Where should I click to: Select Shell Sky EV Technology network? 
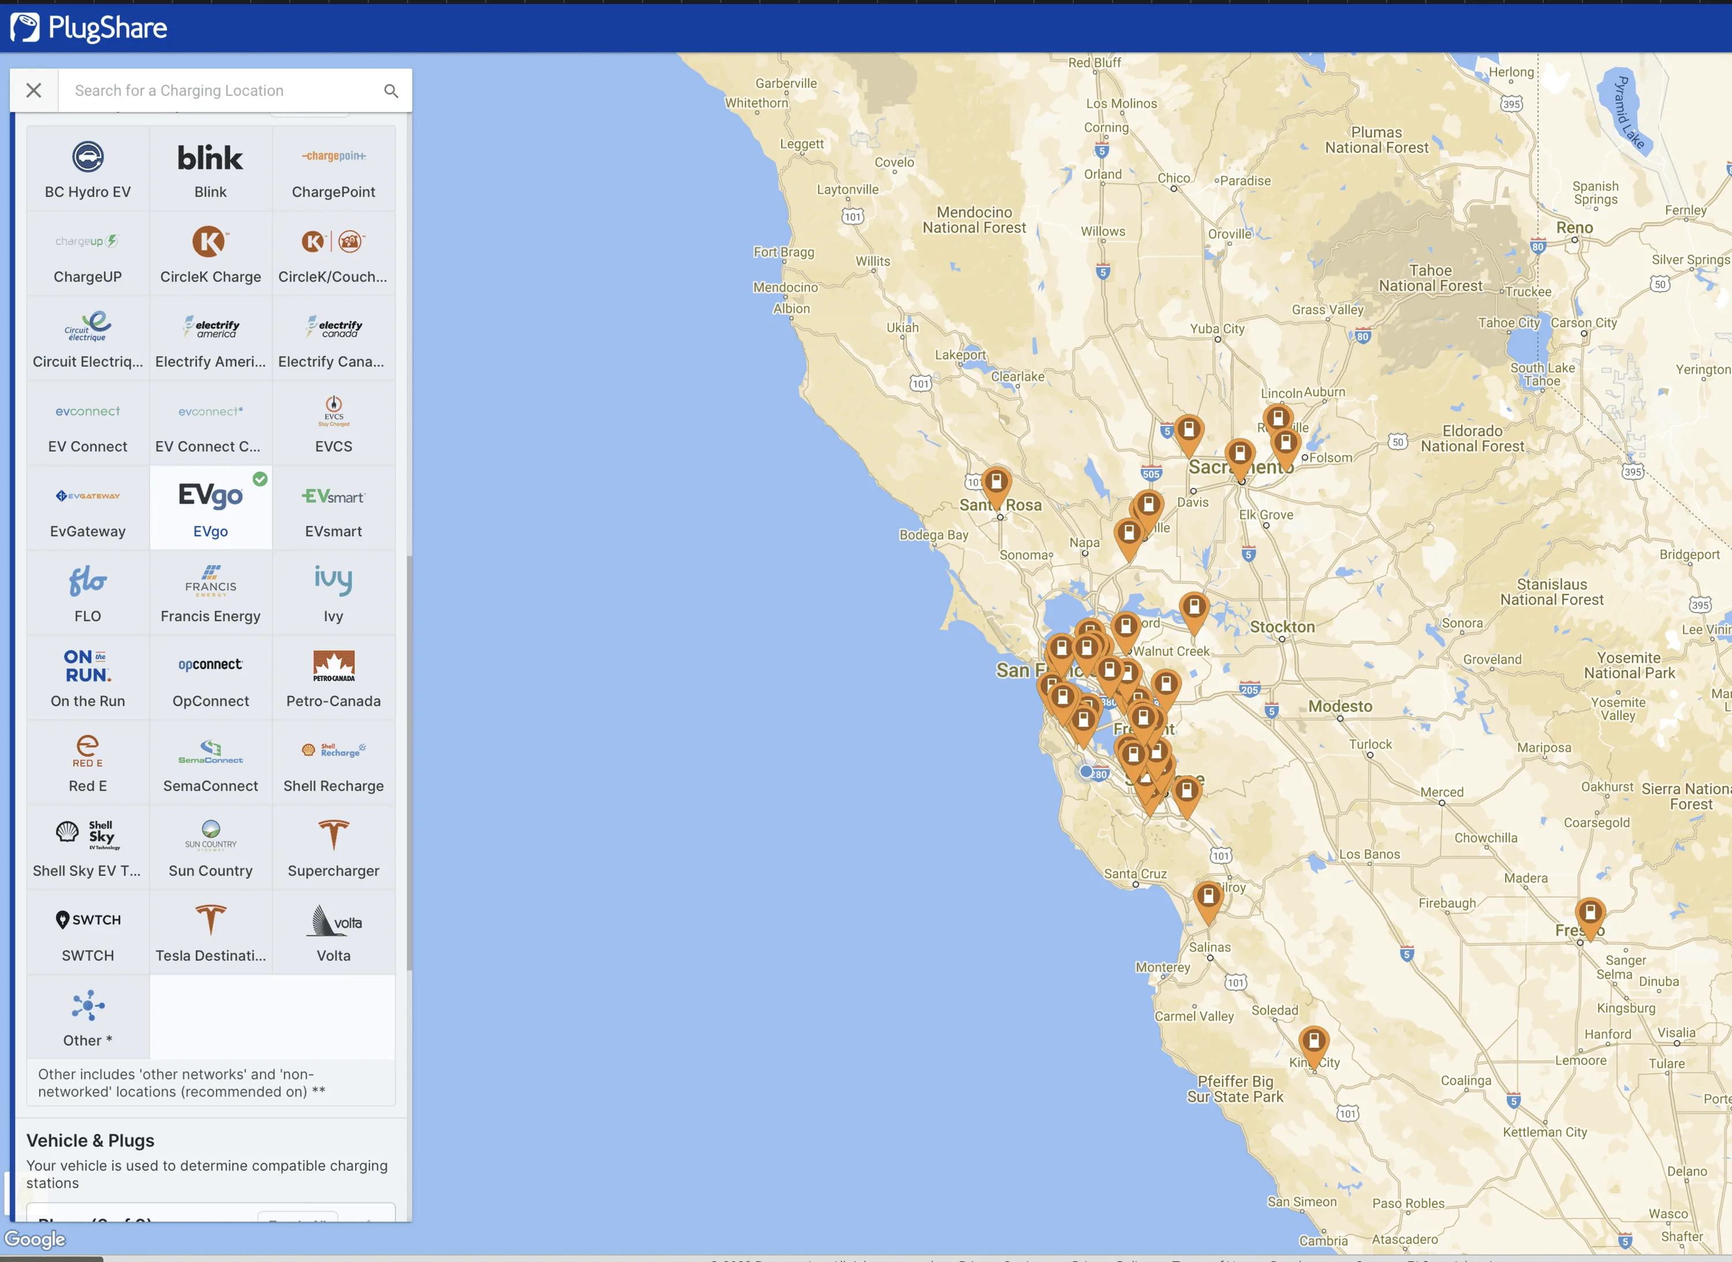coord(88,847)
